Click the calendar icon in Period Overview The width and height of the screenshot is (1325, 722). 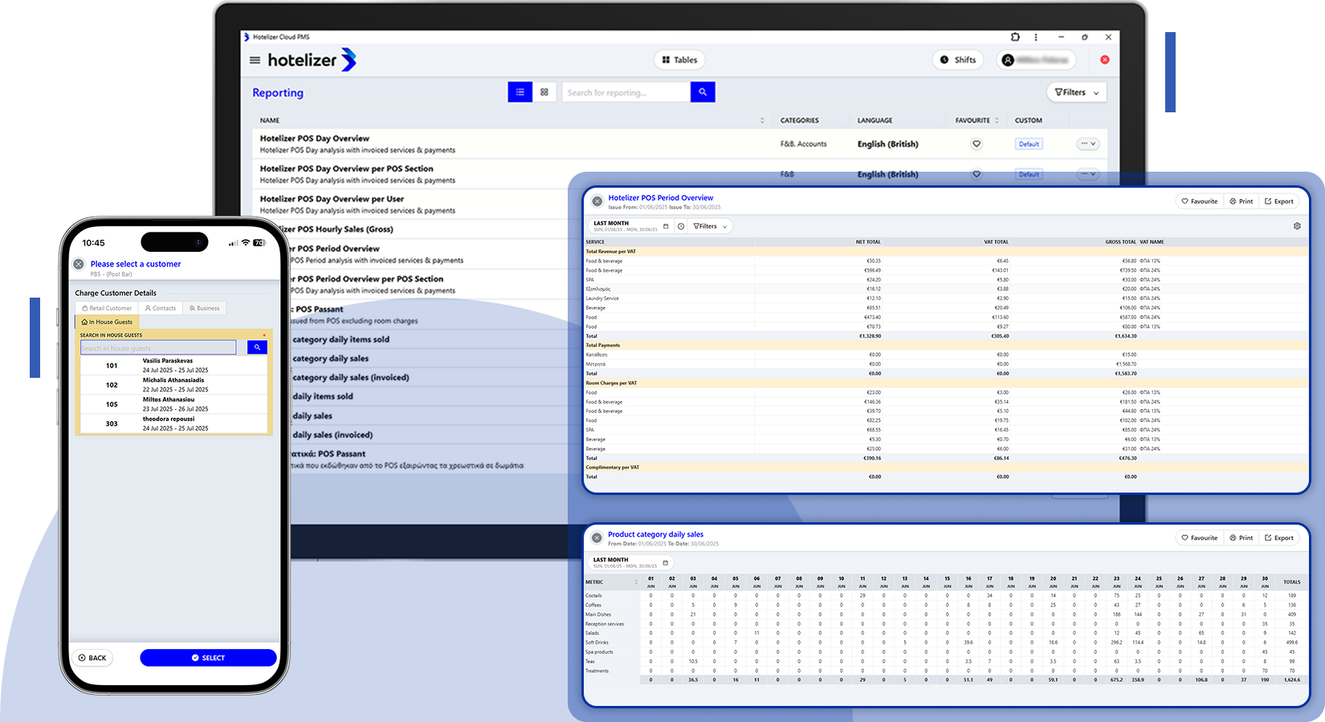point(666,226)
